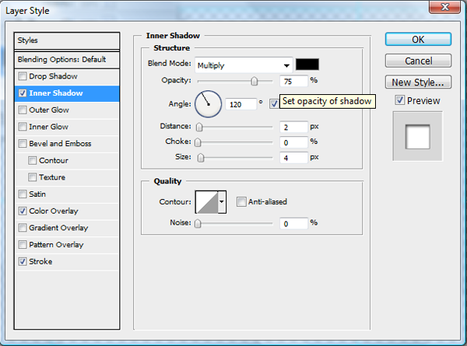Uncheck the Inner Shadow checkbox

tap(23, 93)
